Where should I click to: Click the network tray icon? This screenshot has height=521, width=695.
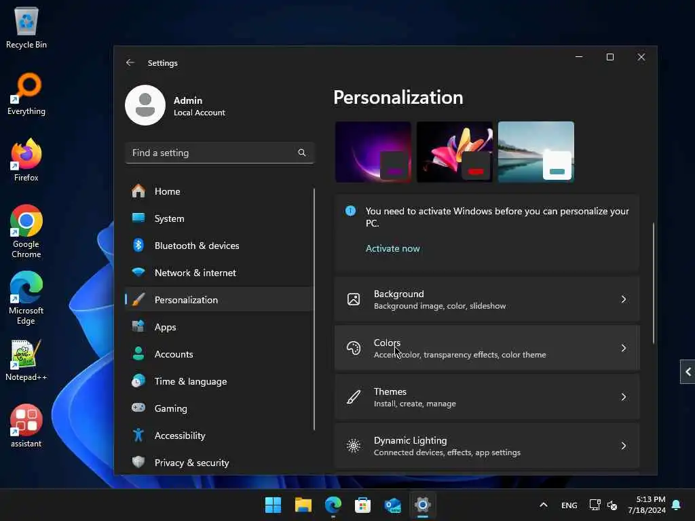click(x=595, y=505)
